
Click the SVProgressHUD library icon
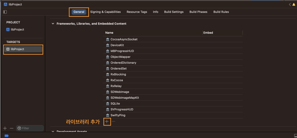pos(108,109)
